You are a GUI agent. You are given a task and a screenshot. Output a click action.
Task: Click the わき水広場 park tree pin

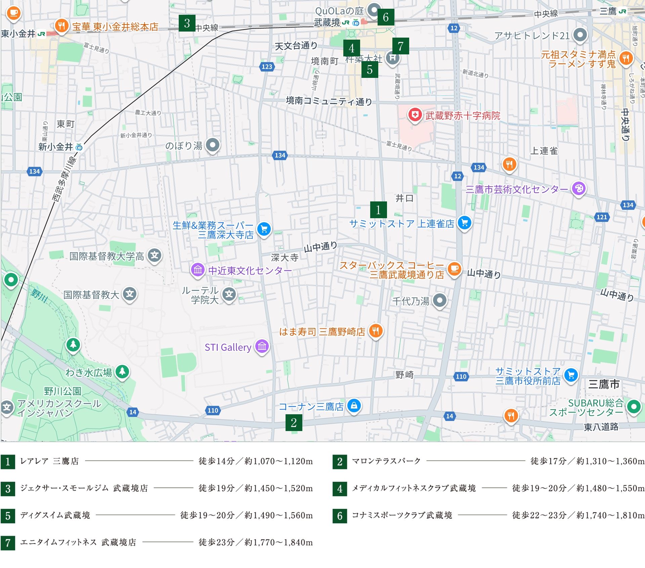point(122,372)
